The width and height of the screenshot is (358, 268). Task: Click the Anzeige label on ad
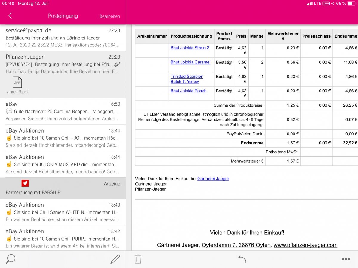pyautogui.click(x=112, y=184)
